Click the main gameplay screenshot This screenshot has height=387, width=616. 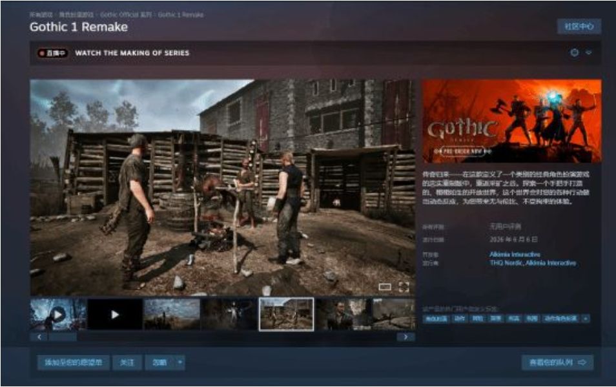click(223, 187)
